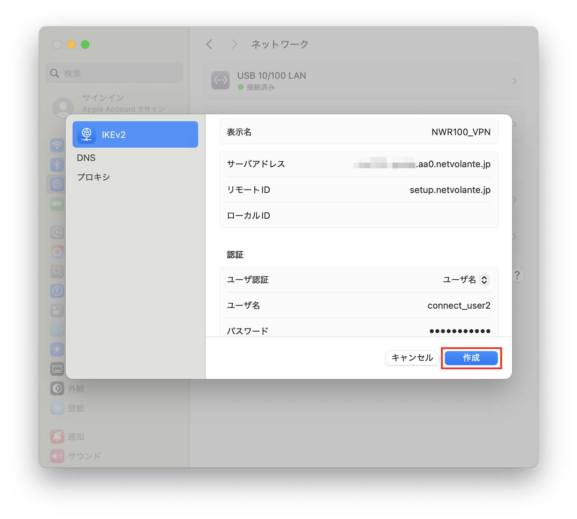The width and height of the screenshot is (577, 519).
Task: Expand USB 10/100 LAN details chevron
Action: (514, 81)
